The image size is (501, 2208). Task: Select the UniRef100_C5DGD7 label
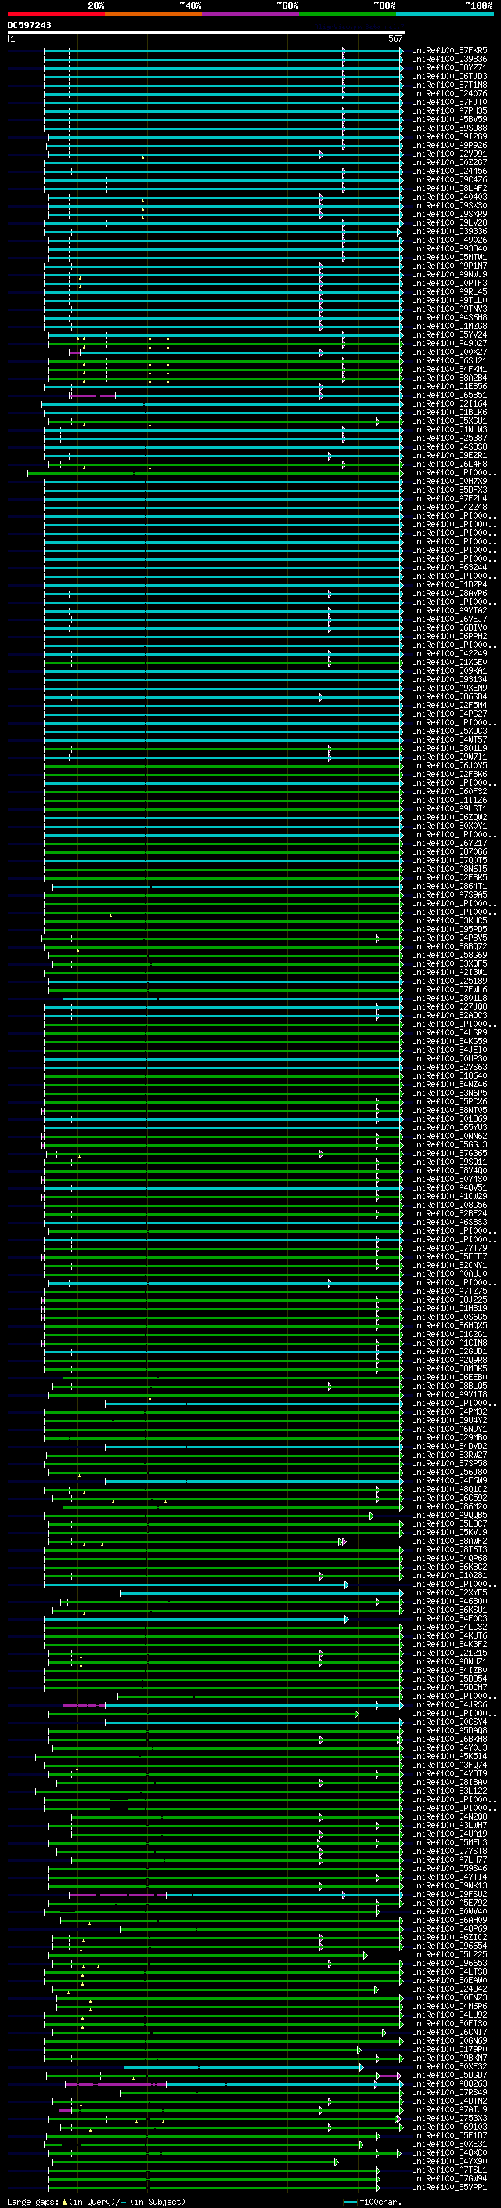point(449,2075)
